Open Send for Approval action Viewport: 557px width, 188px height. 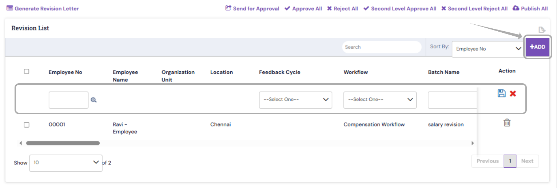coord(252,8)
